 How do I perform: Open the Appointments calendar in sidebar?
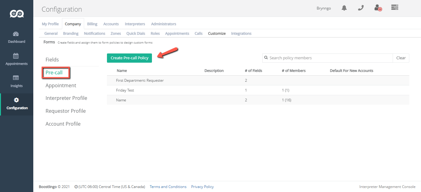click(16, 59)
